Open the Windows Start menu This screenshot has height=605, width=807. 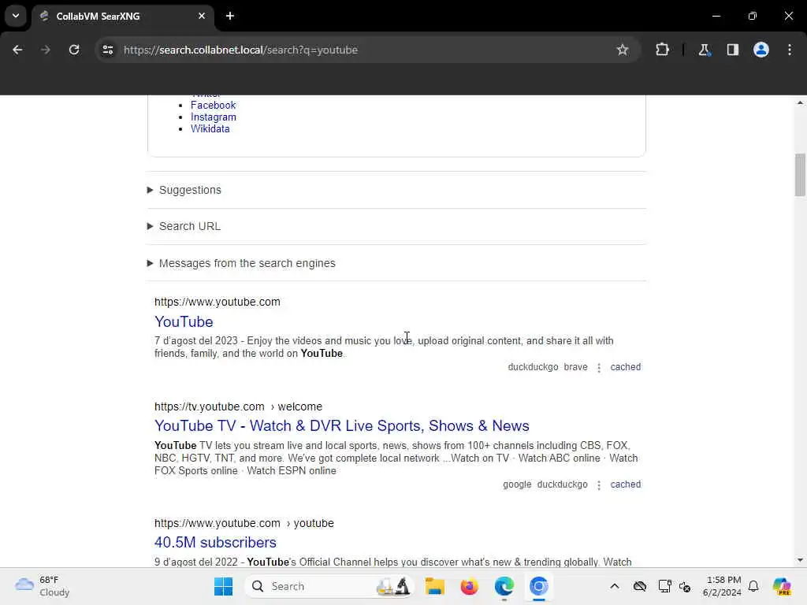[x=223, y=586]
